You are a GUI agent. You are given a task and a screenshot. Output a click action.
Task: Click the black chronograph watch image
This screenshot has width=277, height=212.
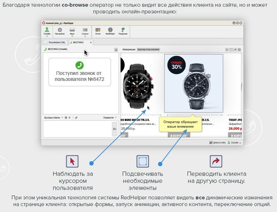point(138,85)
